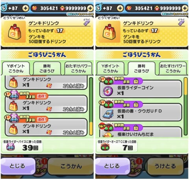189x180 pixels.
Task: Tap the left とじる button
Action: pos(18,166)
